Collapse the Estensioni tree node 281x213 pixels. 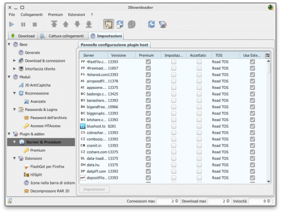click(14, 158)
